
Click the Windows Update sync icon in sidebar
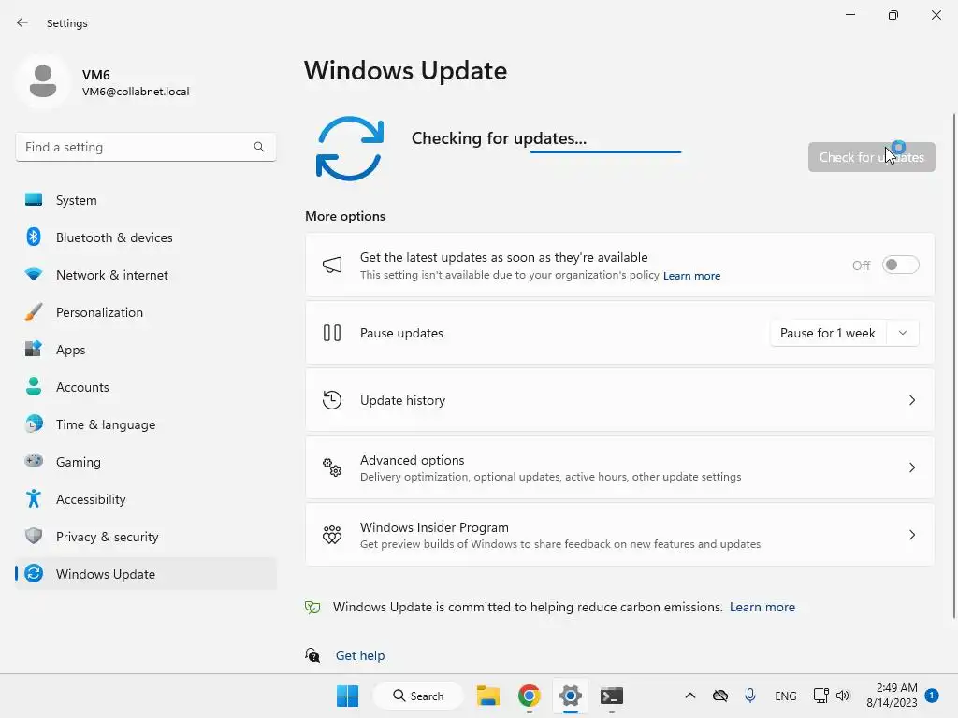coord(34,573)
